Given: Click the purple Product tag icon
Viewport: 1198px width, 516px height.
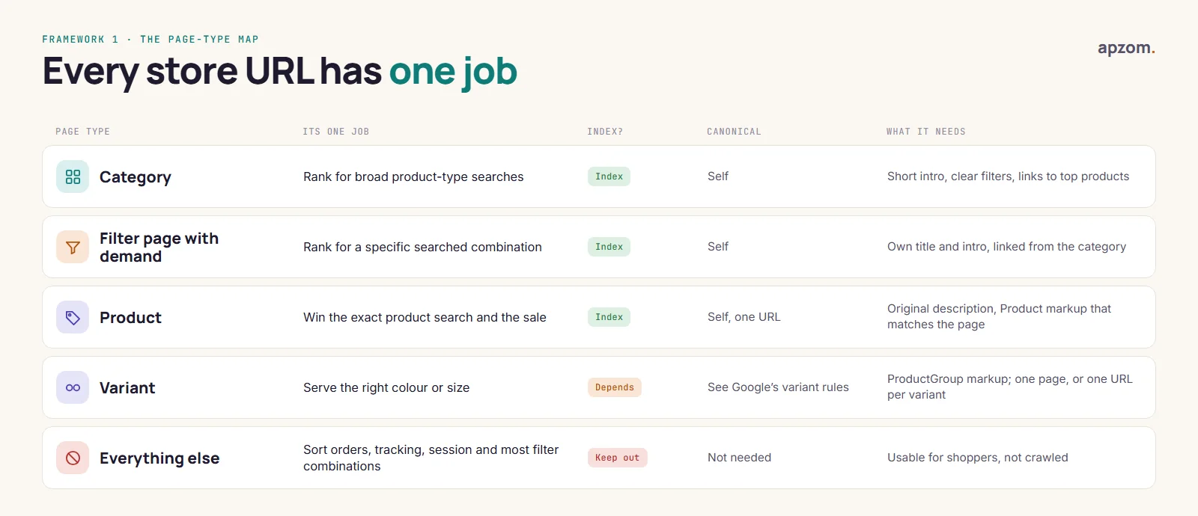Looking at the screenshot, I should [x=73, y=317].
